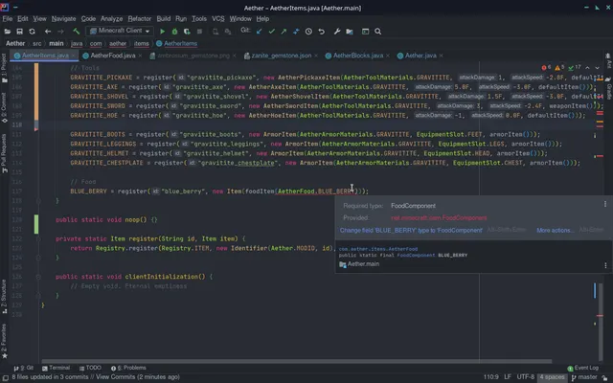The image size is (613, 383).
Task: Click the 4 spaces indent setting
Action: coord(552,377)
